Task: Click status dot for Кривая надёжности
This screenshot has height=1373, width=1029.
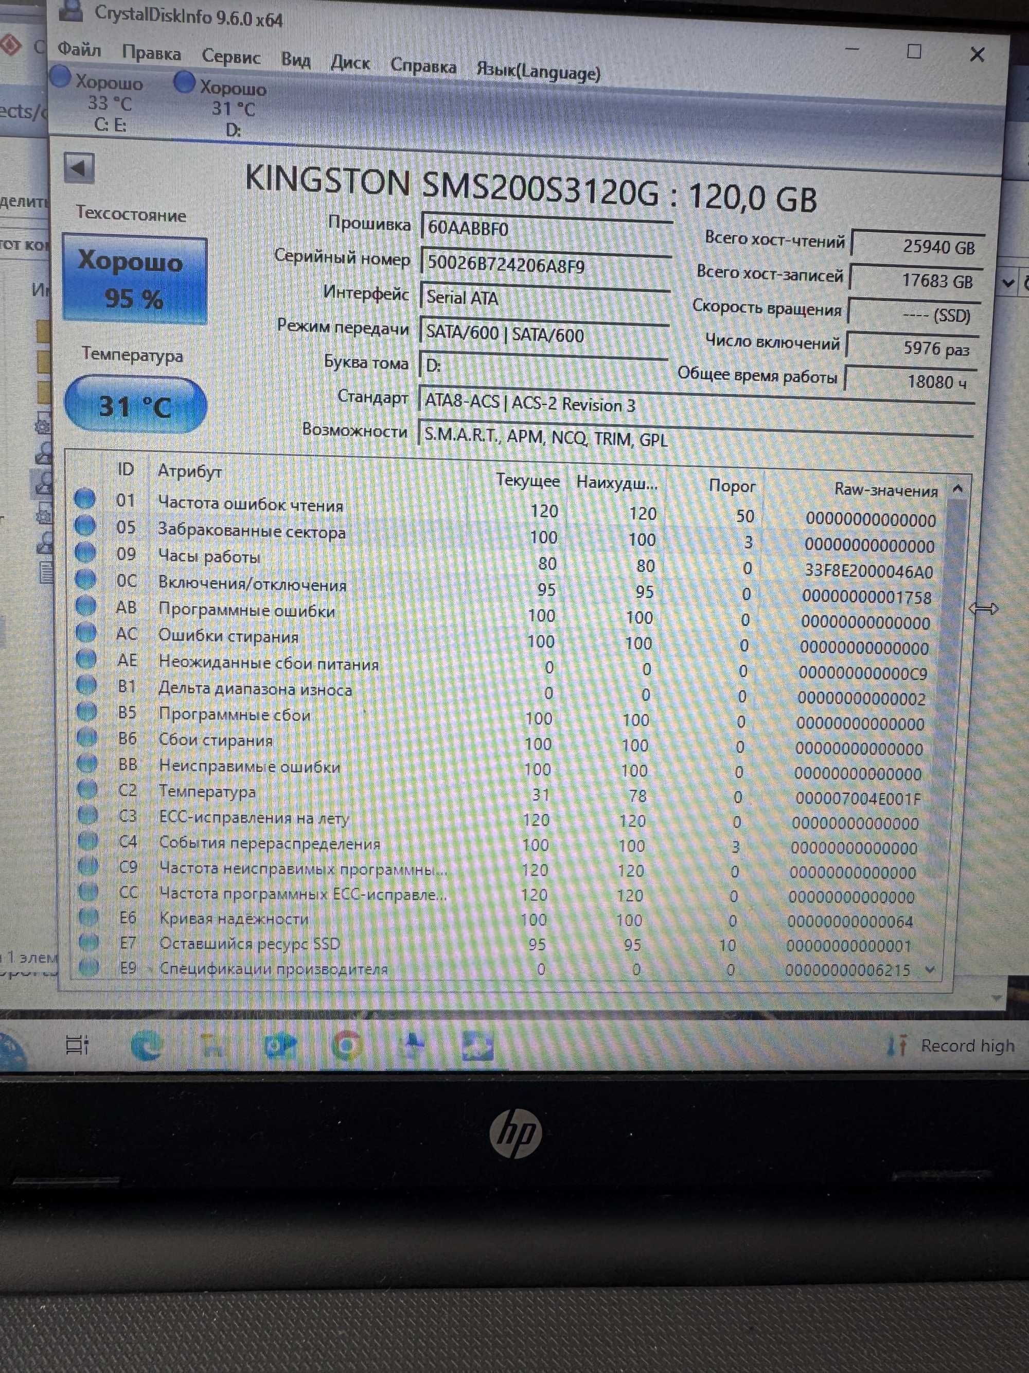Action: 90,917
